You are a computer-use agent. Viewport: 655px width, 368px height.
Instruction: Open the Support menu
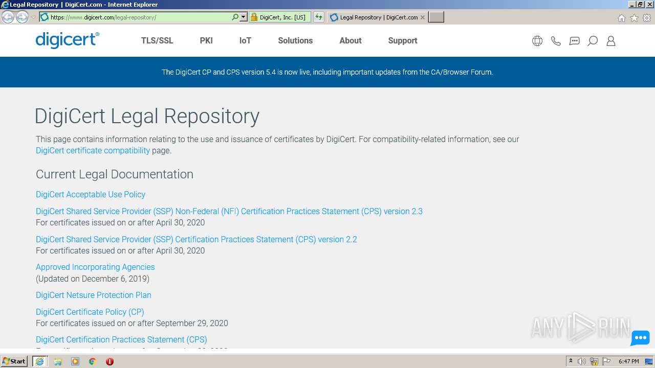[x=403, y=40]
